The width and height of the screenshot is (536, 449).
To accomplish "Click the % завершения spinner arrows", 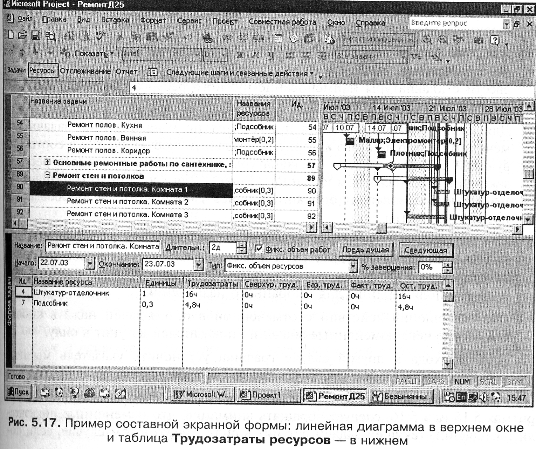I will point(447,267).
